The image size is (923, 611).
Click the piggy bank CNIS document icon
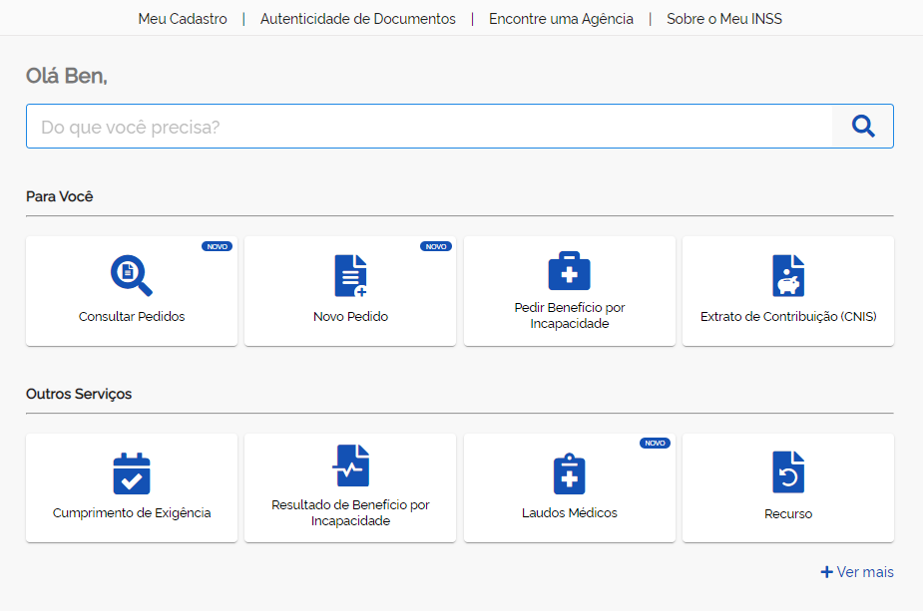788,275
